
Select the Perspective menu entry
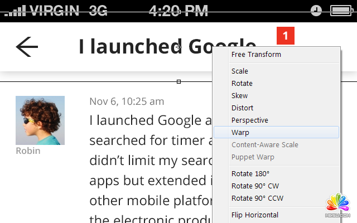[x=250, y=120]
